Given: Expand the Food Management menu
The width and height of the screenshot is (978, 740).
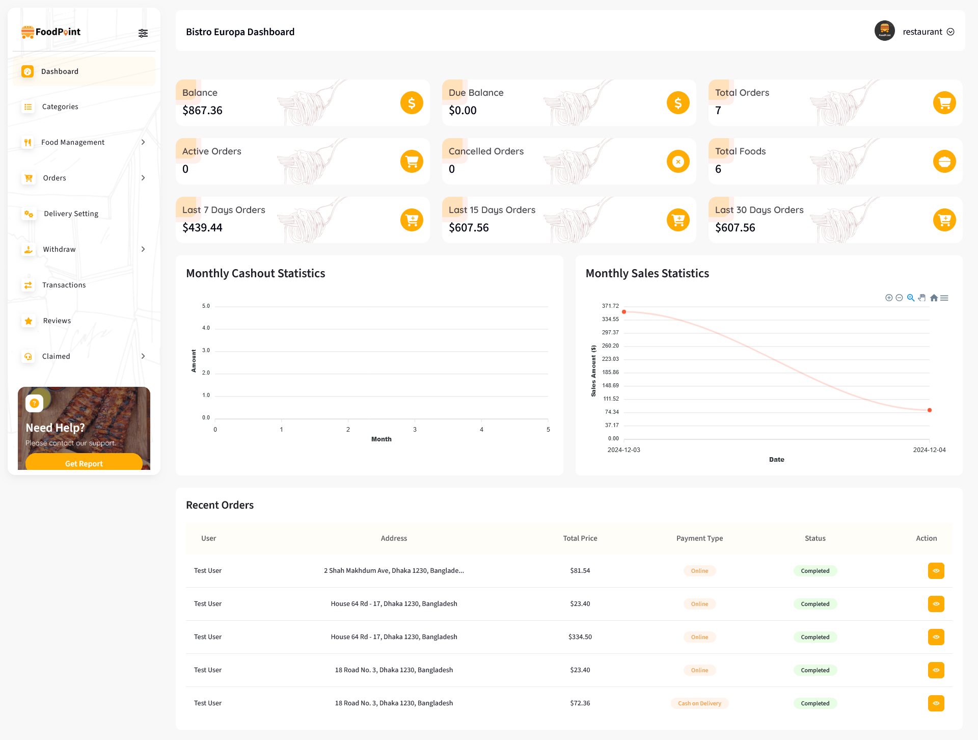Looking at the screenshot, I should [143, 142].
